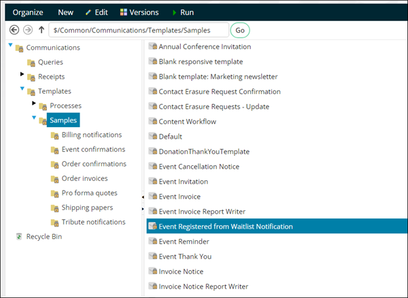
Task: Click the Queries folder icon
Action: [31, 63]
